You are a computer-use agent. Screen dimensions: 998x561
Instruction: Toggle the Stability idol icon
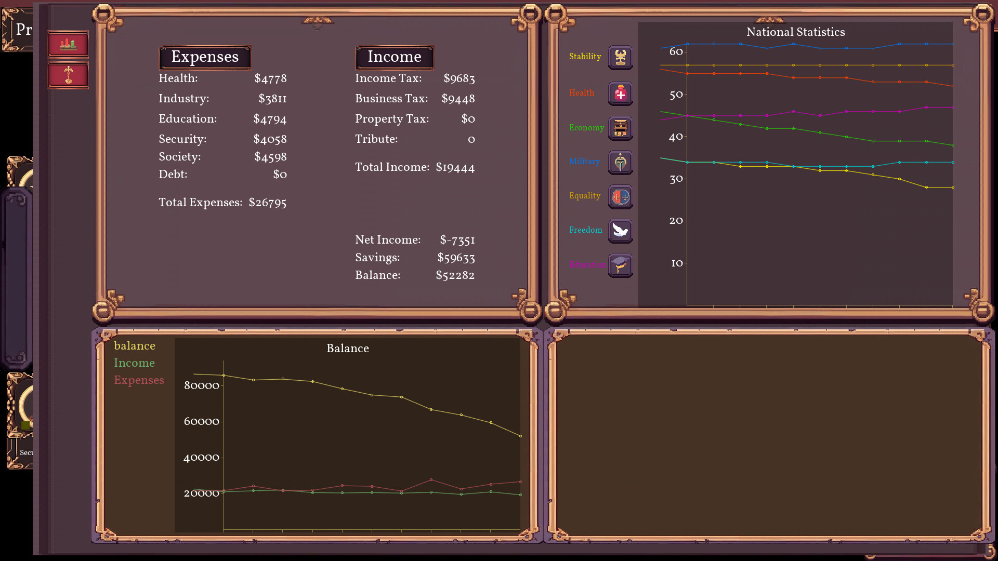click(x=620, y=57)
